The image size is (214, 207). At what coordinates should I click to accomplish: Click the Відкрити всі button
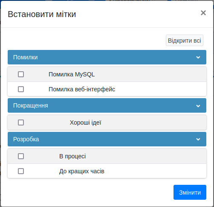tap(185, 41)
